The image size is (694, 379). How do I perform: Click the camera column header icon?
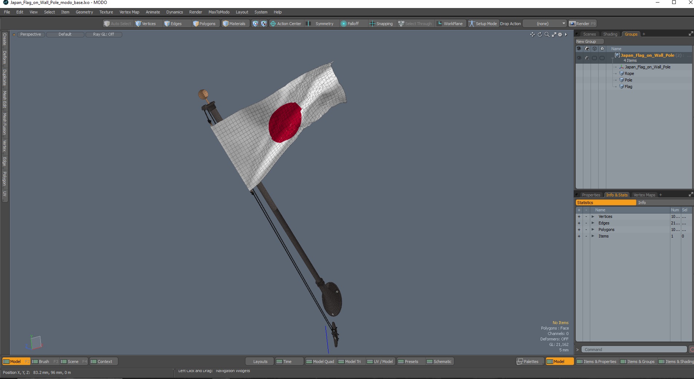(x=587, y=48)
